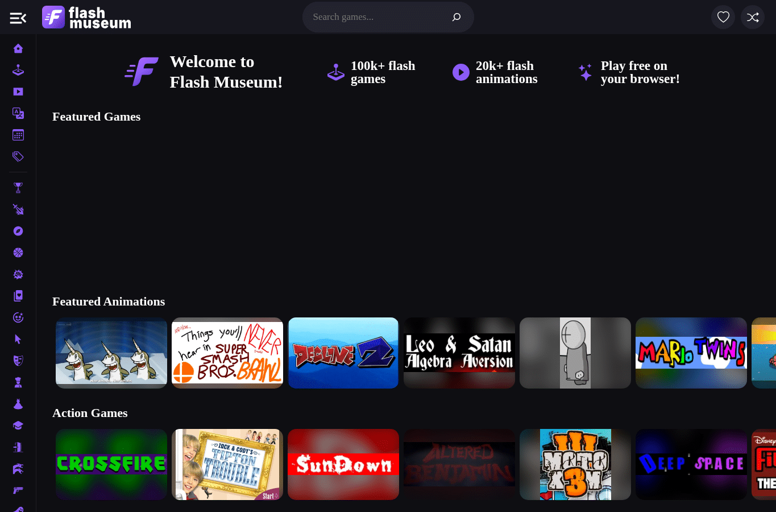The height and width of the screenshot is (512, 776).
Task: Open the sidebar mouse cursor icon
Action: [x=18, y=339]
